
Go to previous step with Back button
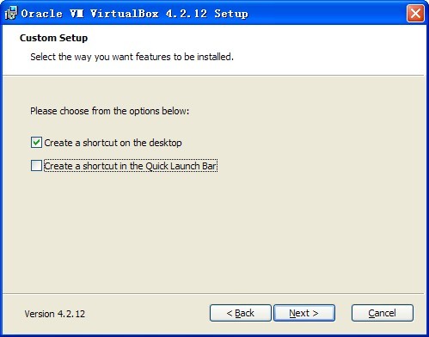(240, 313)
